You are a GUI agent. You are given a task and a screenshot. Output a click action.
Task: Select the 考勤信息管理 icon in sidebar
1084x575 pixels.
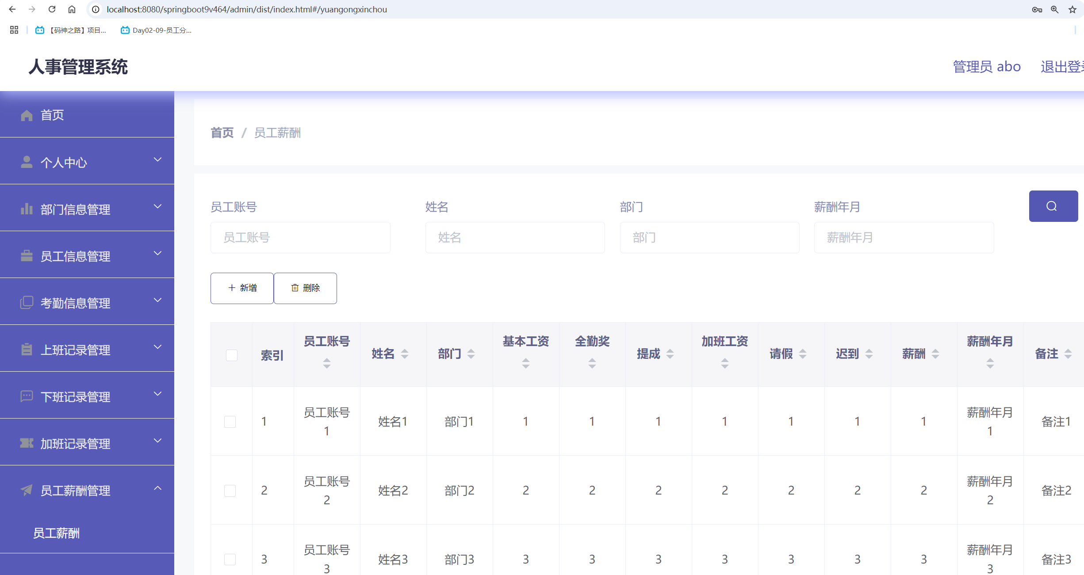[26, 302]
